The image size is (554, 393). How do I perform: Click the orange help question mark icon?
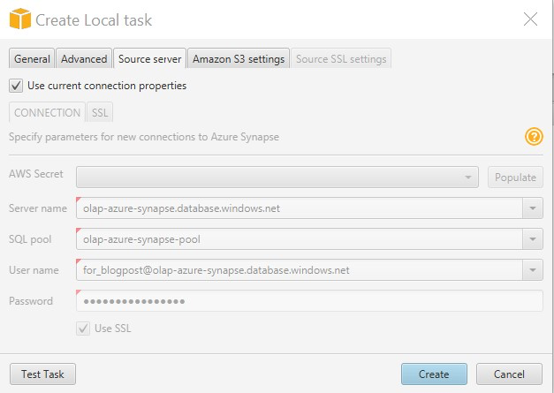point(534,136)
